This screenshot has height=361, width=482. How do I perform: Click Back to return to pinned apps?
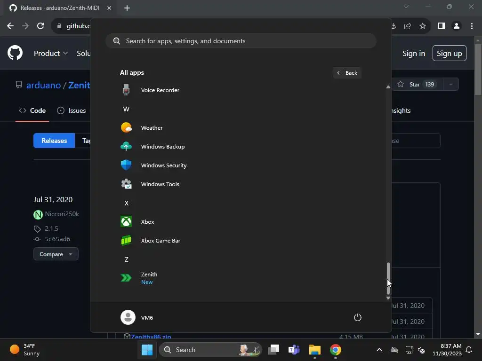click(x=347, y=73)
